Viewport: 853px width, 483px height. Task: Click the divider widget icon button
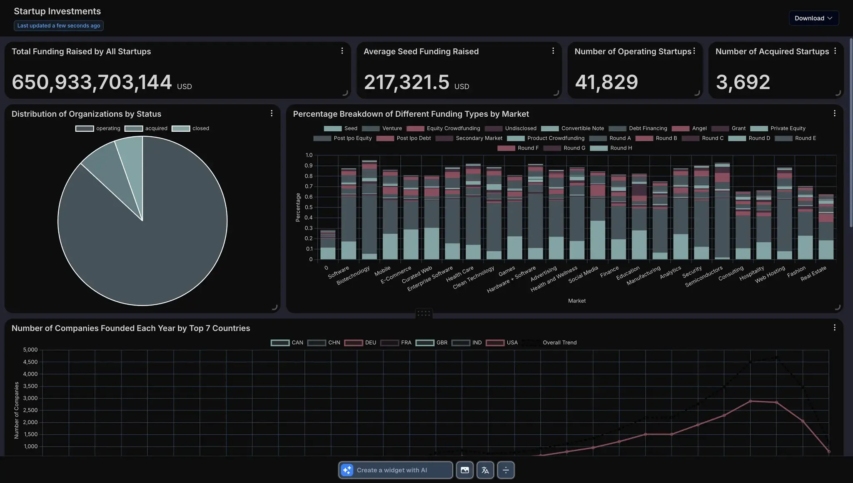(506, 470)
